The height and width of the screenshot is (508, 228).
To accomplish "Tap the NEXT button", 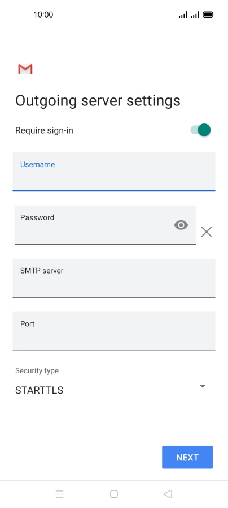I will pos(187,457).
